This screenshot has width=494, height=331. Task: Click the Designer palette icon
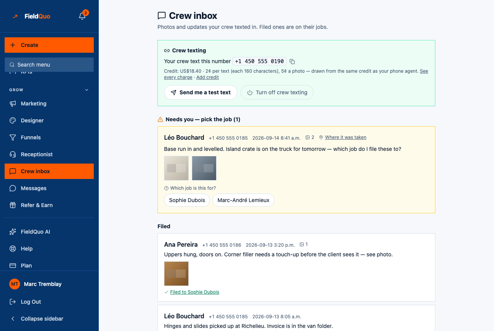pos(13,120)
